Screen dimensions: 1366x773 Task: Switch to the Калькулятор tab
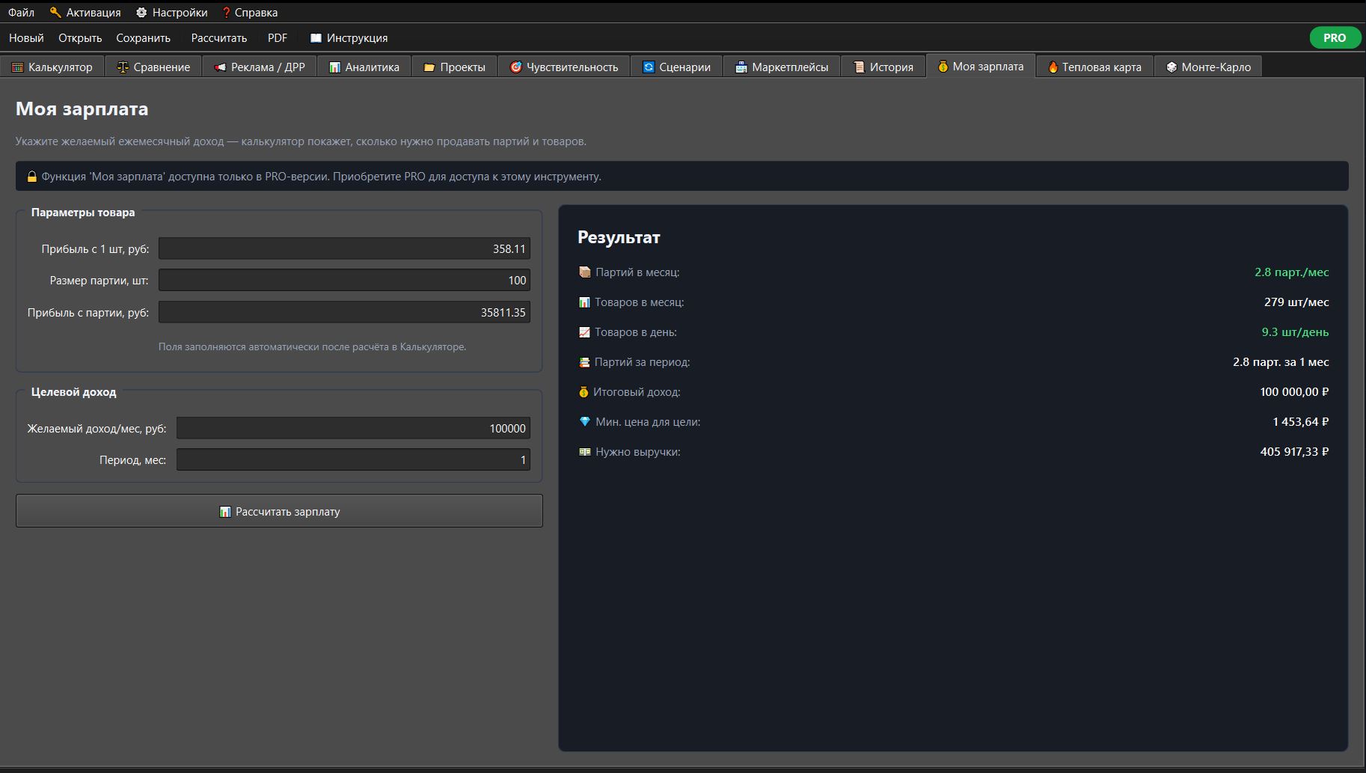pos(52,67)
